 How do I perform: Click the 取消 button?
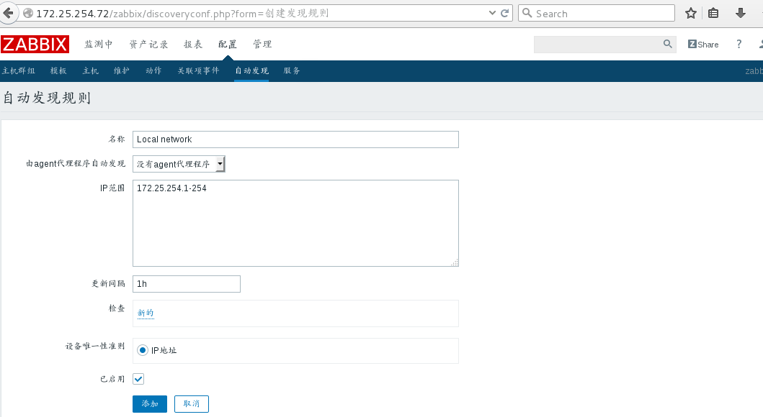coord(191,404)
